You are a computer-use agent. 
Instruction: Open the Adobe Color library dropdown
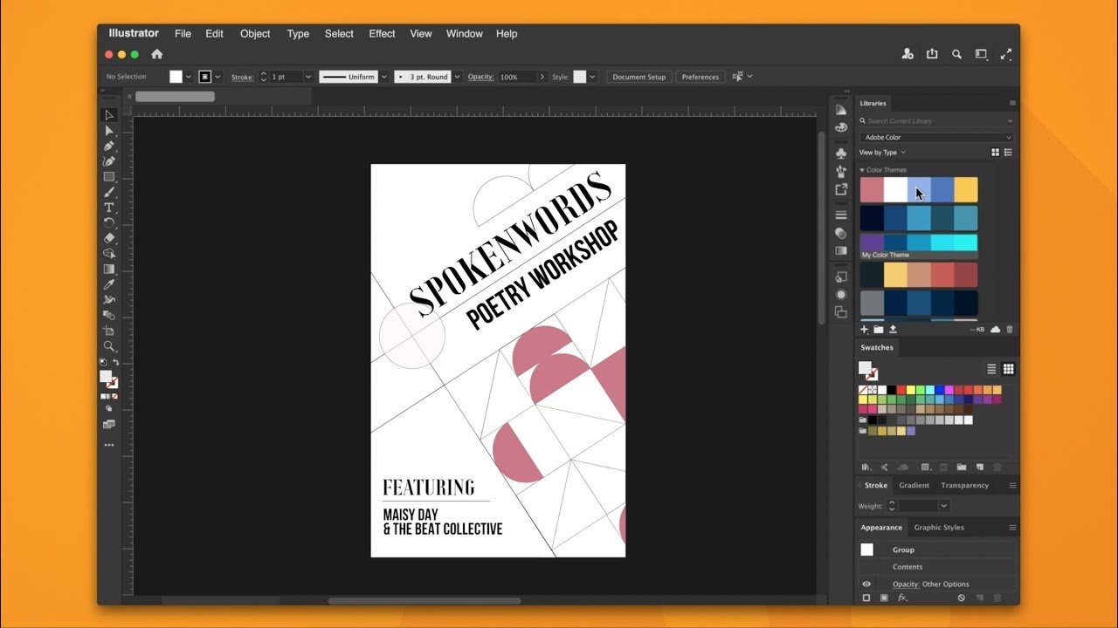point(935,137)
